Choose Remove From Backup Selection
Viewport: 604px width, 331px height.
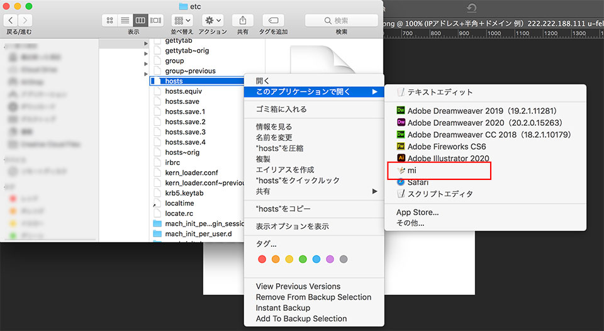[x=314, y=298]
